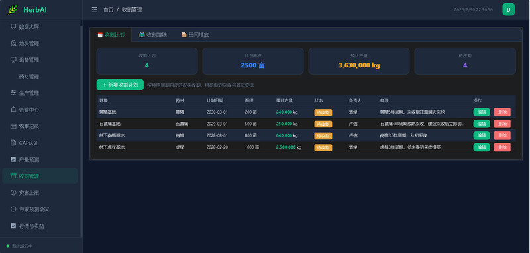Click the HerbAI leaf logo
The image size is (530, 253).
click(x=13, y=10)
